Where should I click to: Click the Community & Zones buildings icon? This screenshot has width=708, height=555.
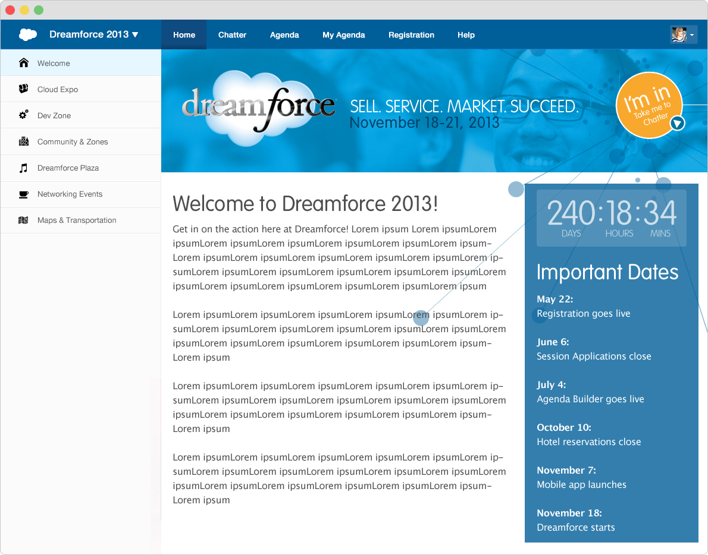point(23,141)
